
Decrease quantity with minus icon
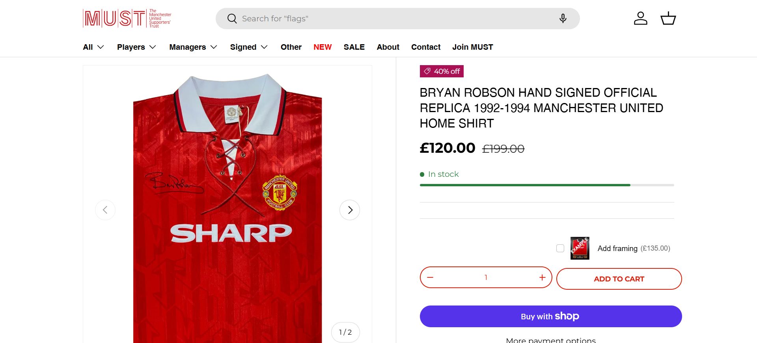tap(430, 277)
